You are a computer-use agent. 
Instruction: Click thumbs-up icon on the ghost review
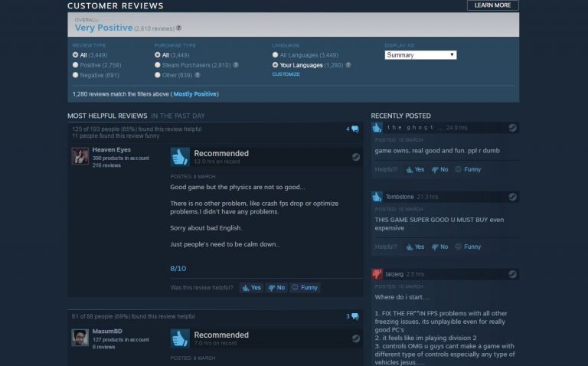point(377,128)
